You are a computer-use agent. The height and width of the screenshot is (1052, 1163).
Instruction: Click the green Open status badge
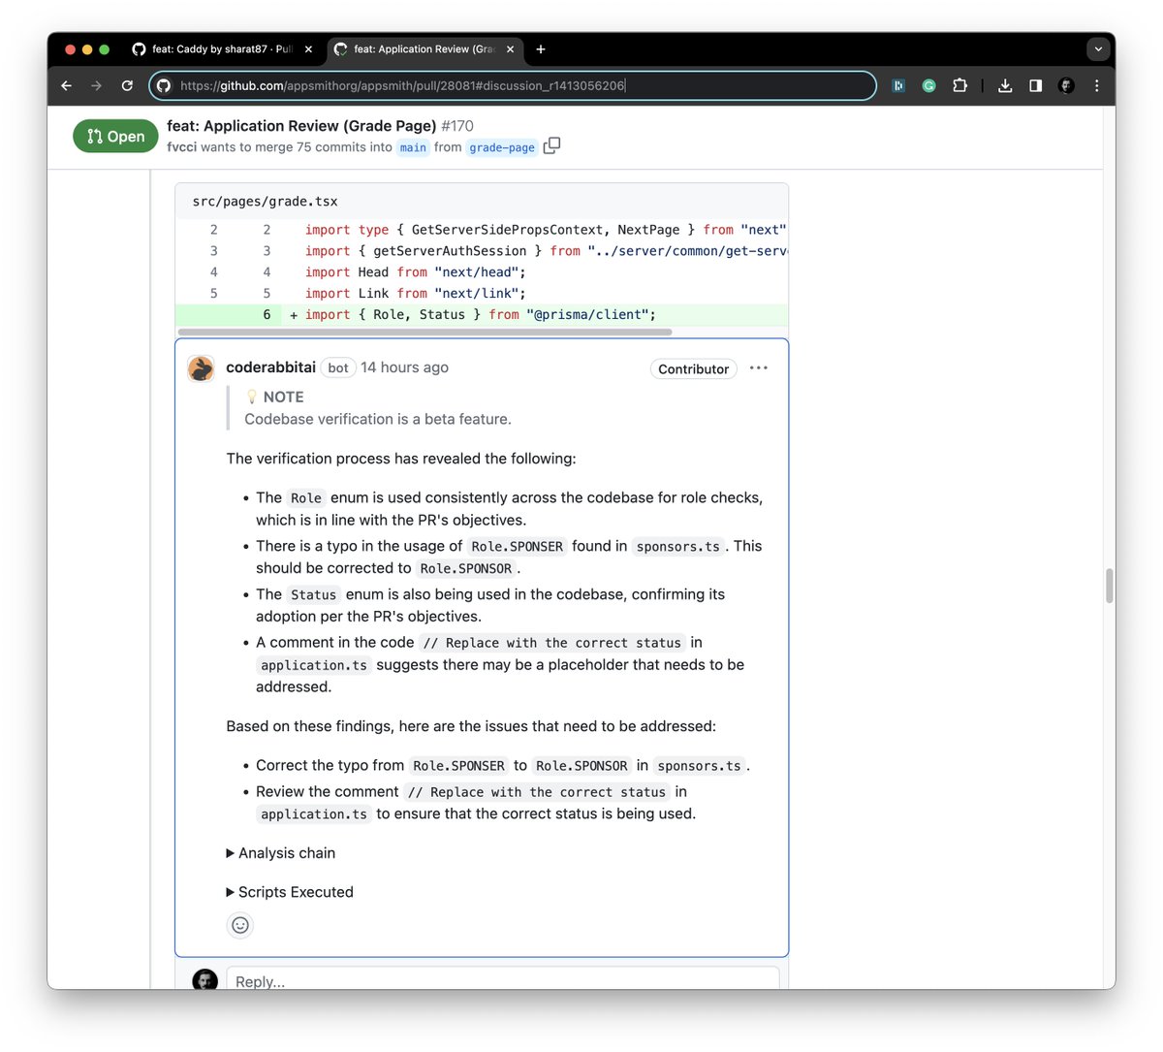(115, 137)
